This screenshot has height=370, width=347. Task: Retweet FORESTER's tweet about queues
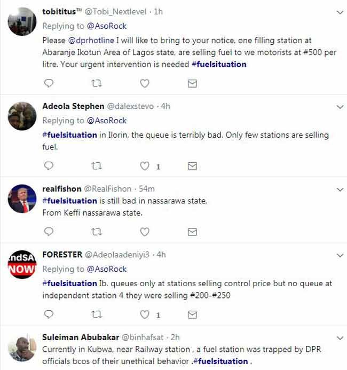[x=97, y=314]
